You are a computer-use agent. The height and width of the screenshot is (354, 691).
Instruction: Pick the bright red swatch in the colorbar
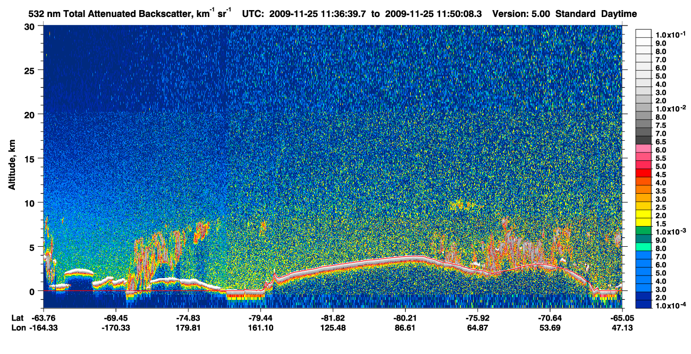tap(644, 173)
